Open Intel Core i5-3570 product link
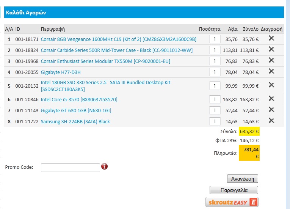 [79, 100]
